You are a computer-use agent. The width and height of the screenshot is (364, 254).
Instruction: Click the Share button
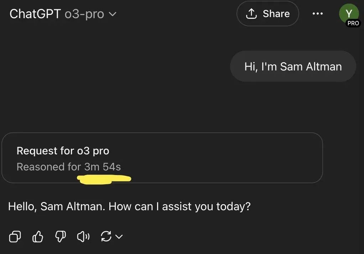(x=267, y=14)
